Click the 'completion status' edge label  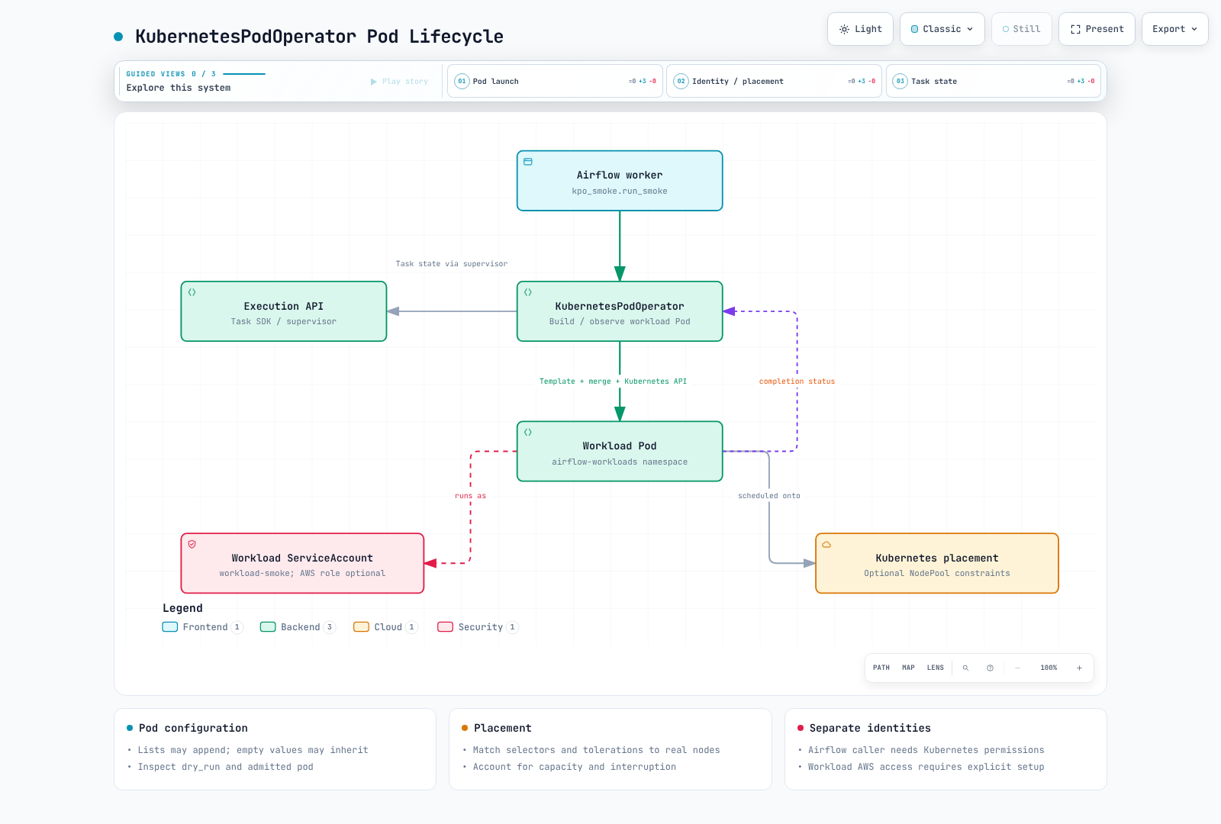point(797,381)
